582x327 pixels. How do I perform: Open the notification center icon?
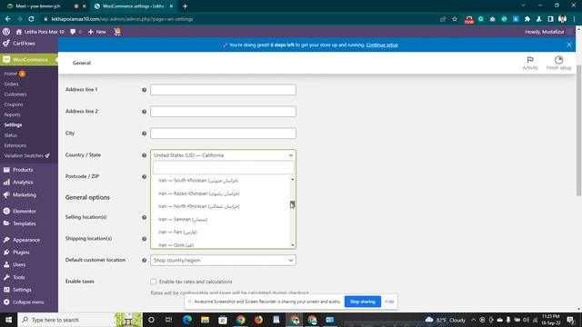tap(570, 320)
